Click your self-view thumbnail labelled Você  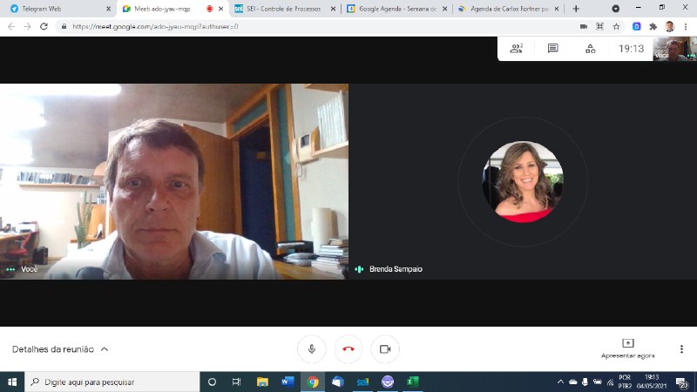674,49
